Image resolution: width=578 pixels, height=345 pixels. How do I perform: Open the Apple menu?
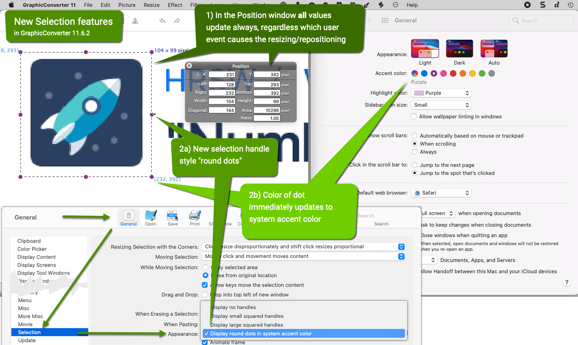point(11,5)
